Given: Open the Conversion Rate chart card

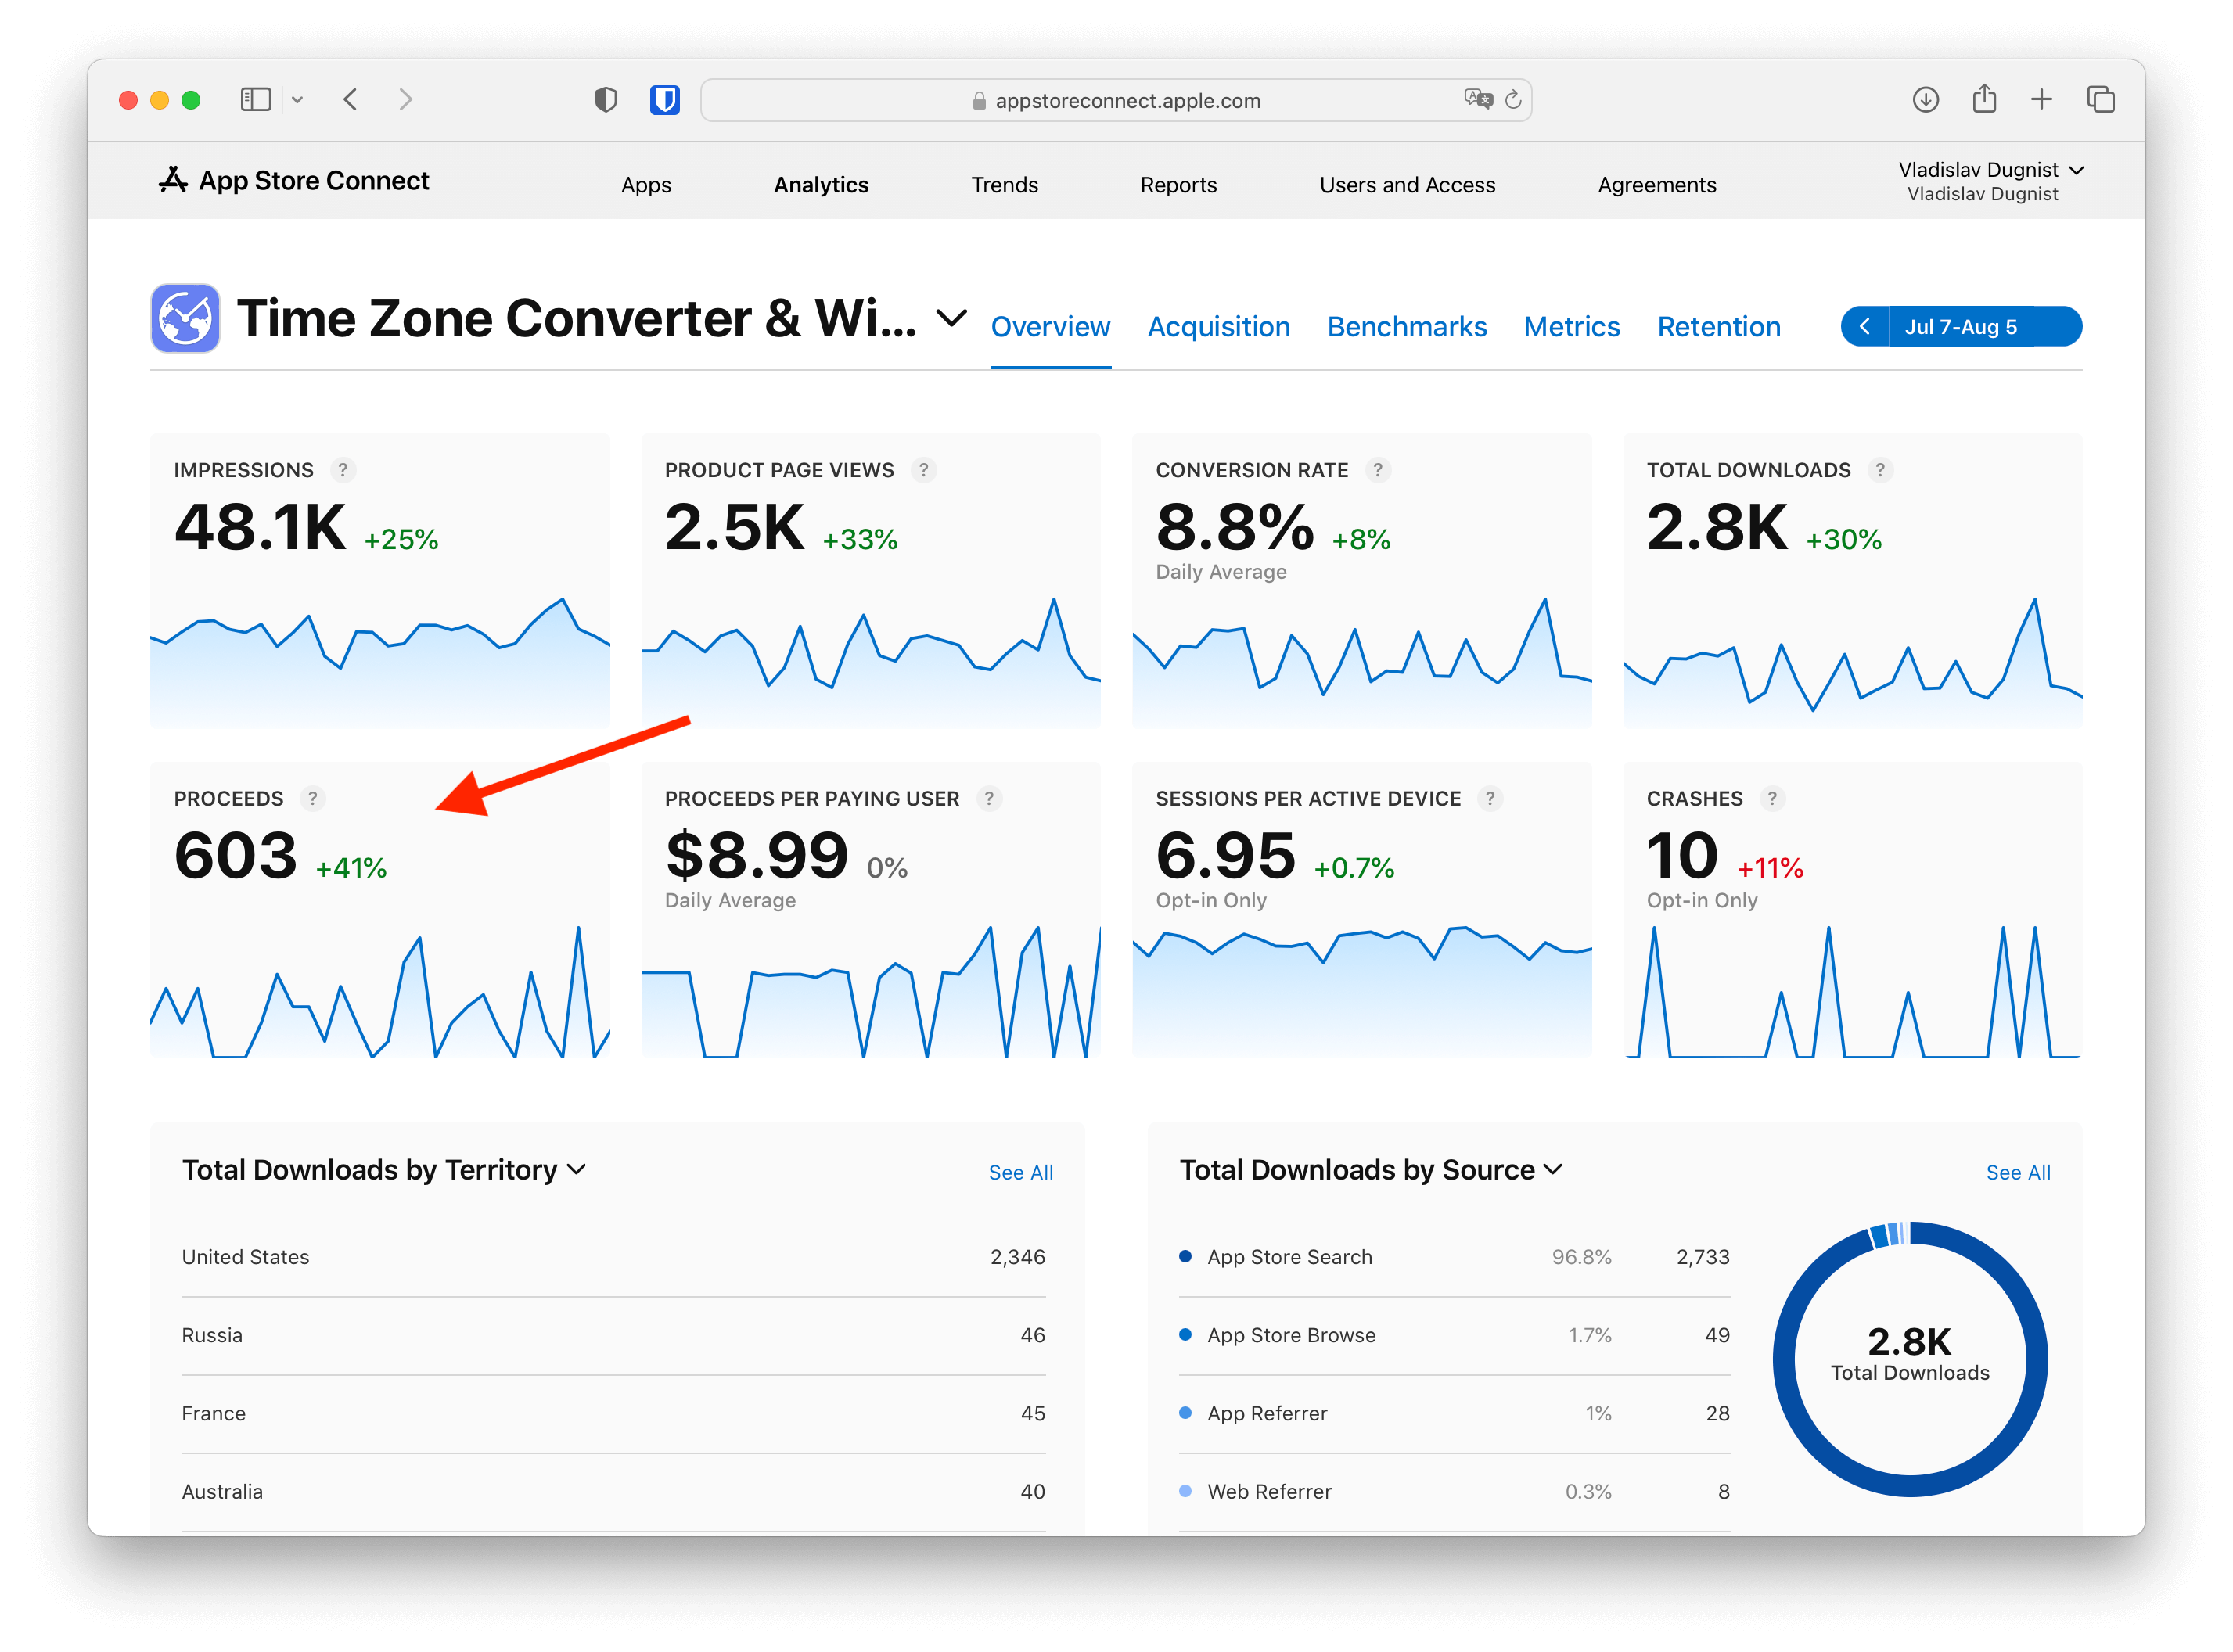Looking at the screenshot, I should (1362, 580).
